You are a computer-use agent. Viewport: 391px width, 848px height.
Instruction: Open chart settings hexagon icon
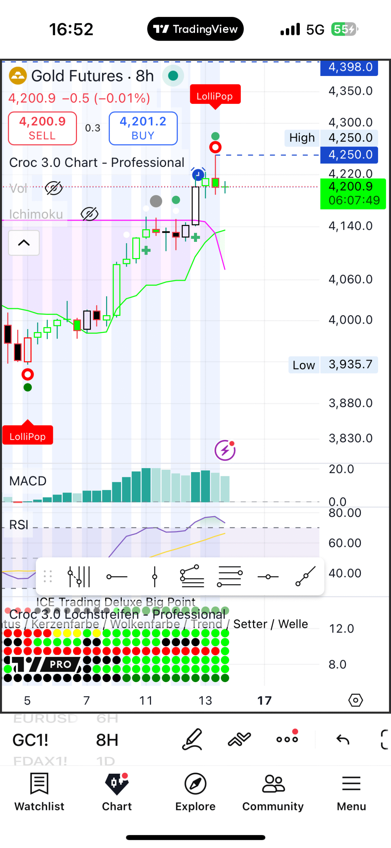click(x=355, y=700)
